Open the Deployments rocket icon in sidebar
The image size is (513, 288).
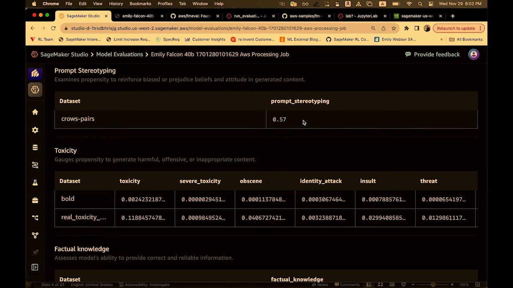35,253
